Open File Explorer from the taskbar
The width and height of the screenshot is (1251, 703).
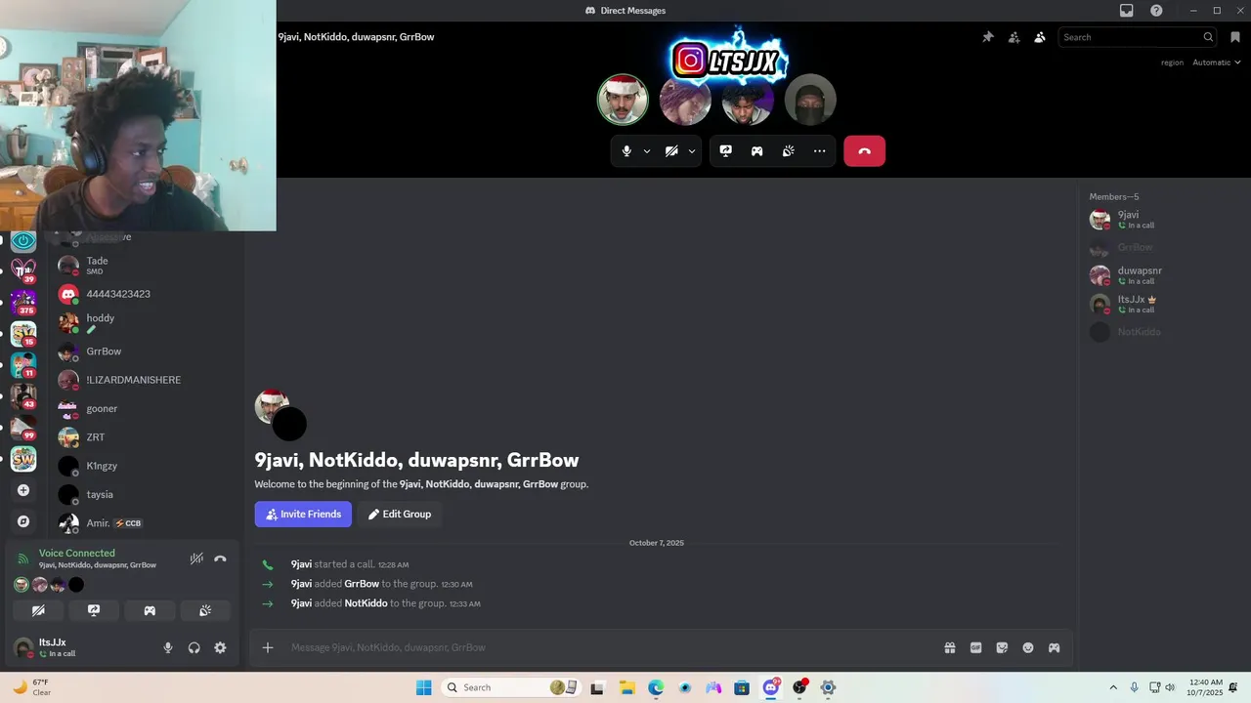(626, 687)
